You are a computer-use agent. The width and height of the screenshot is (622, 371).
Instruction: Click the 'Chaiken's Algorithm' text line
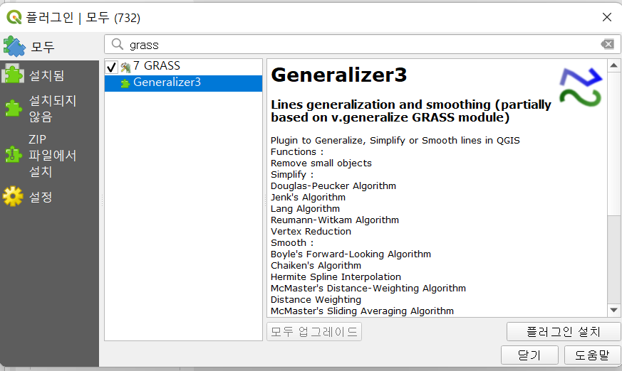[316, 265]
